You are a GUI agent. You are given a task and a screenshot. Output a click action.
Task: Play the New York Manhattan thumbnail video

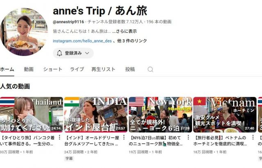coord(160,114)
